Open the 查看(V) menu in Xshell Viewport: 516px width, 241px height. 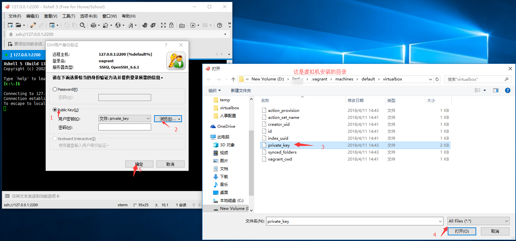pyautogui.click(x=50, y=16)
